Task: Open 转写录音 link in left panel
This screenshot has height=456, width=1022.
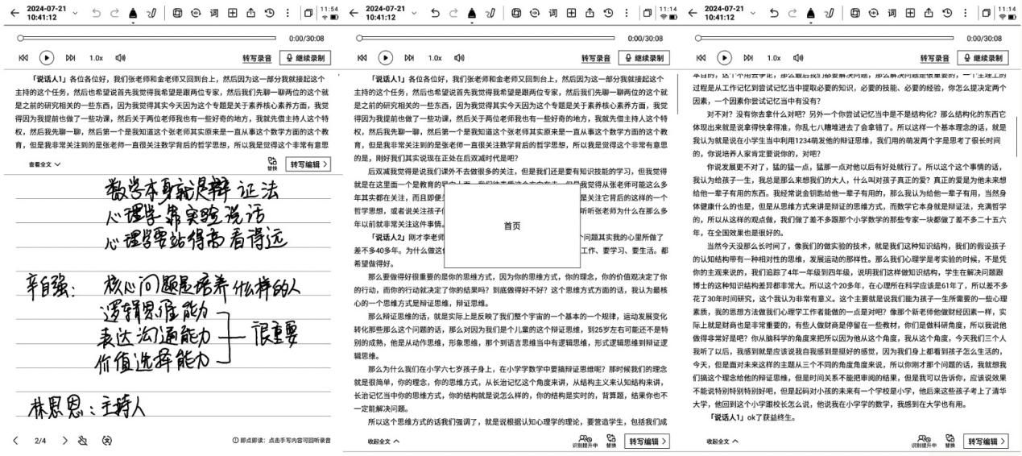Action: point(257,59)
